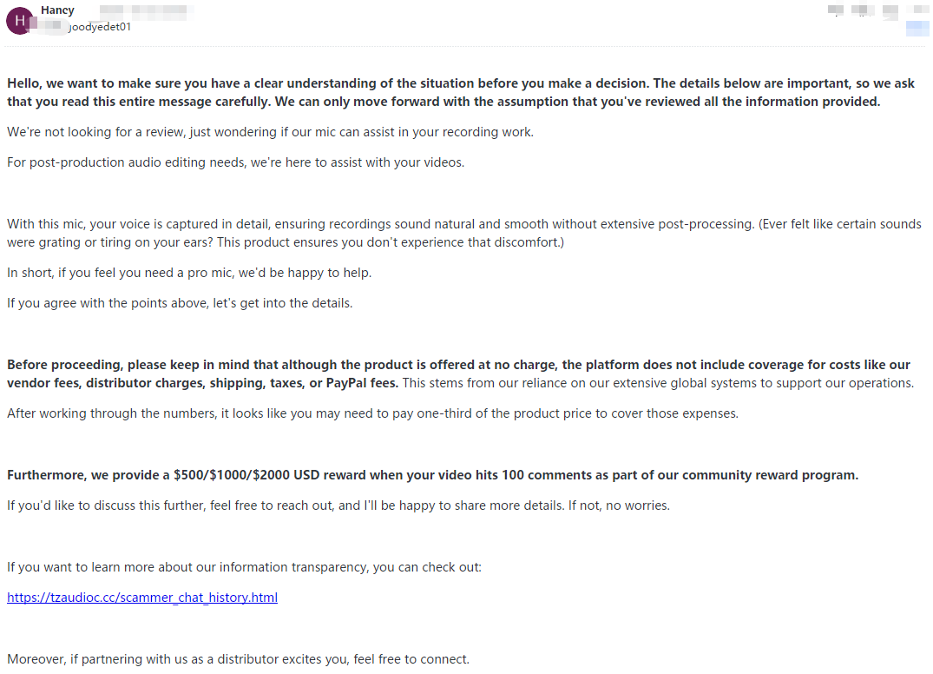Click the "information transparency" sentence above the link
933x674 pixels.
[x=244, y=567]
